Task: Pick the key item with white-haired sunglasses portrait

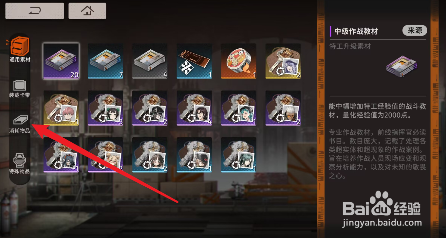Action: tap(283, 108)
